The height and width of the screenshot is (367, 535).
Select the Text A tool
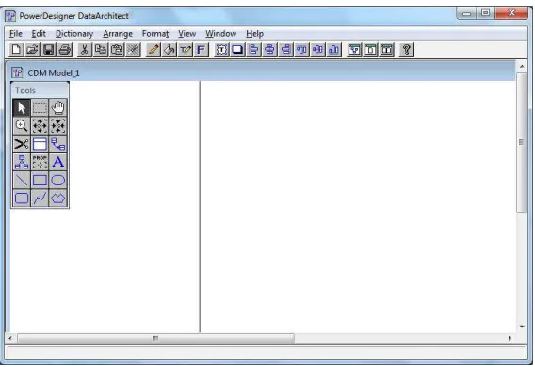point(58,162)
